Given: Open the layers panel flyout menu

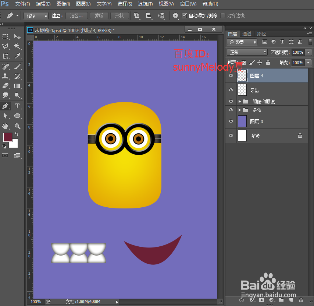Looking at the screenshot, I should click(309, 34).
